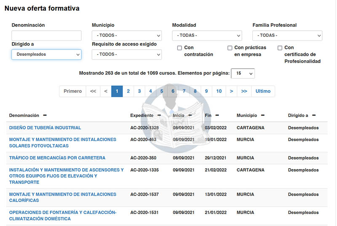Viewport: 337px width, 226px height.
Task: Click the Expediente table column header
Action: point(142,116)
